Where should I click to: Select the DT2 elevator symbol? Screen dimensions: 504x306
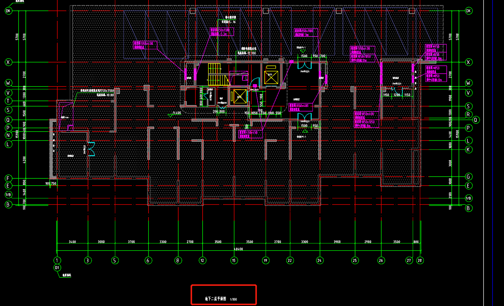point(240,97)
